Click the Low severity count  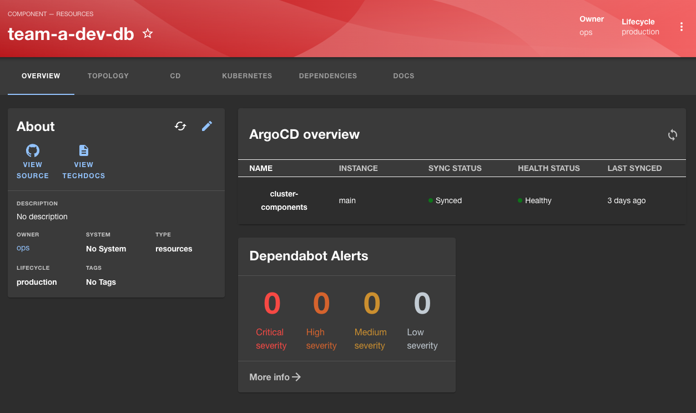(x=422, y=304)
